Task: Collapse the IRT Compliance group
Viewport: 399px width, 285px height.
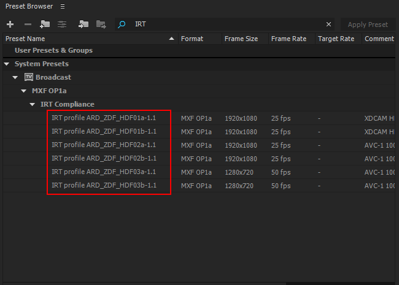Action: point(33,104)
